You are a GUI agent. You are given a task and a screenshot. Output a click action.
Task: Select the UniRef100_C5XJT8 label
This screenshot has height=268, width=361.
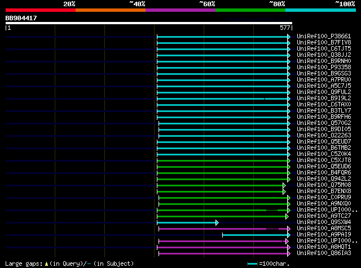tap(324, 160)
